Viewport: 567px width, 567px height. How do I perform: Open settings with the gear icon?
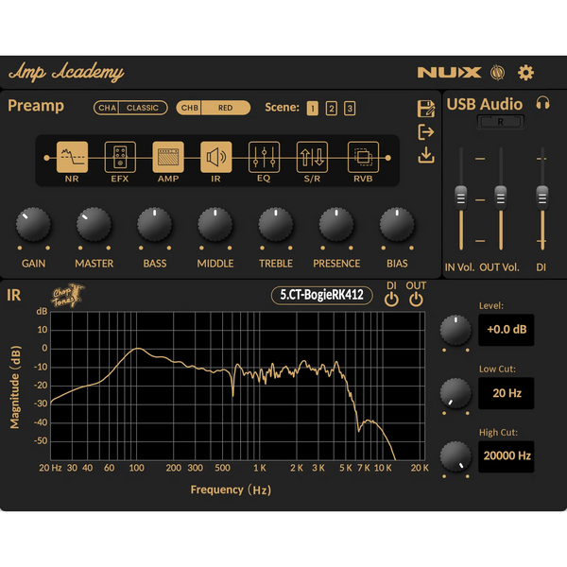(526, 72)
